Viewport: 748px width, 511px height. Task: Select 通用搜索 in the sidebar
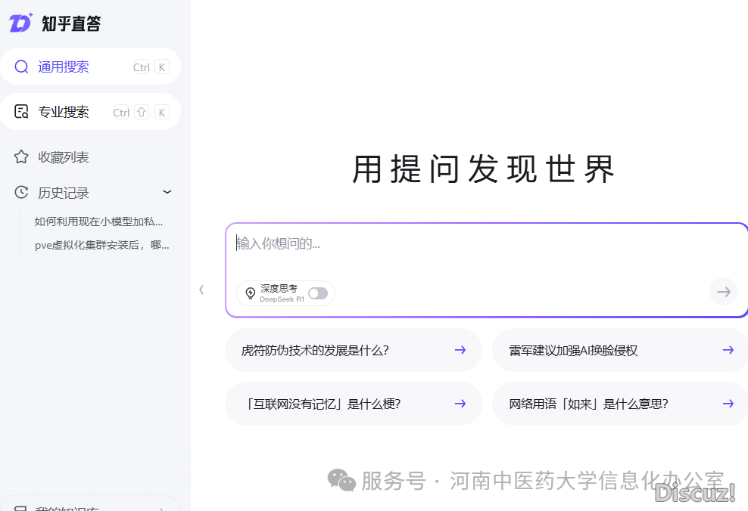point(64,67)
